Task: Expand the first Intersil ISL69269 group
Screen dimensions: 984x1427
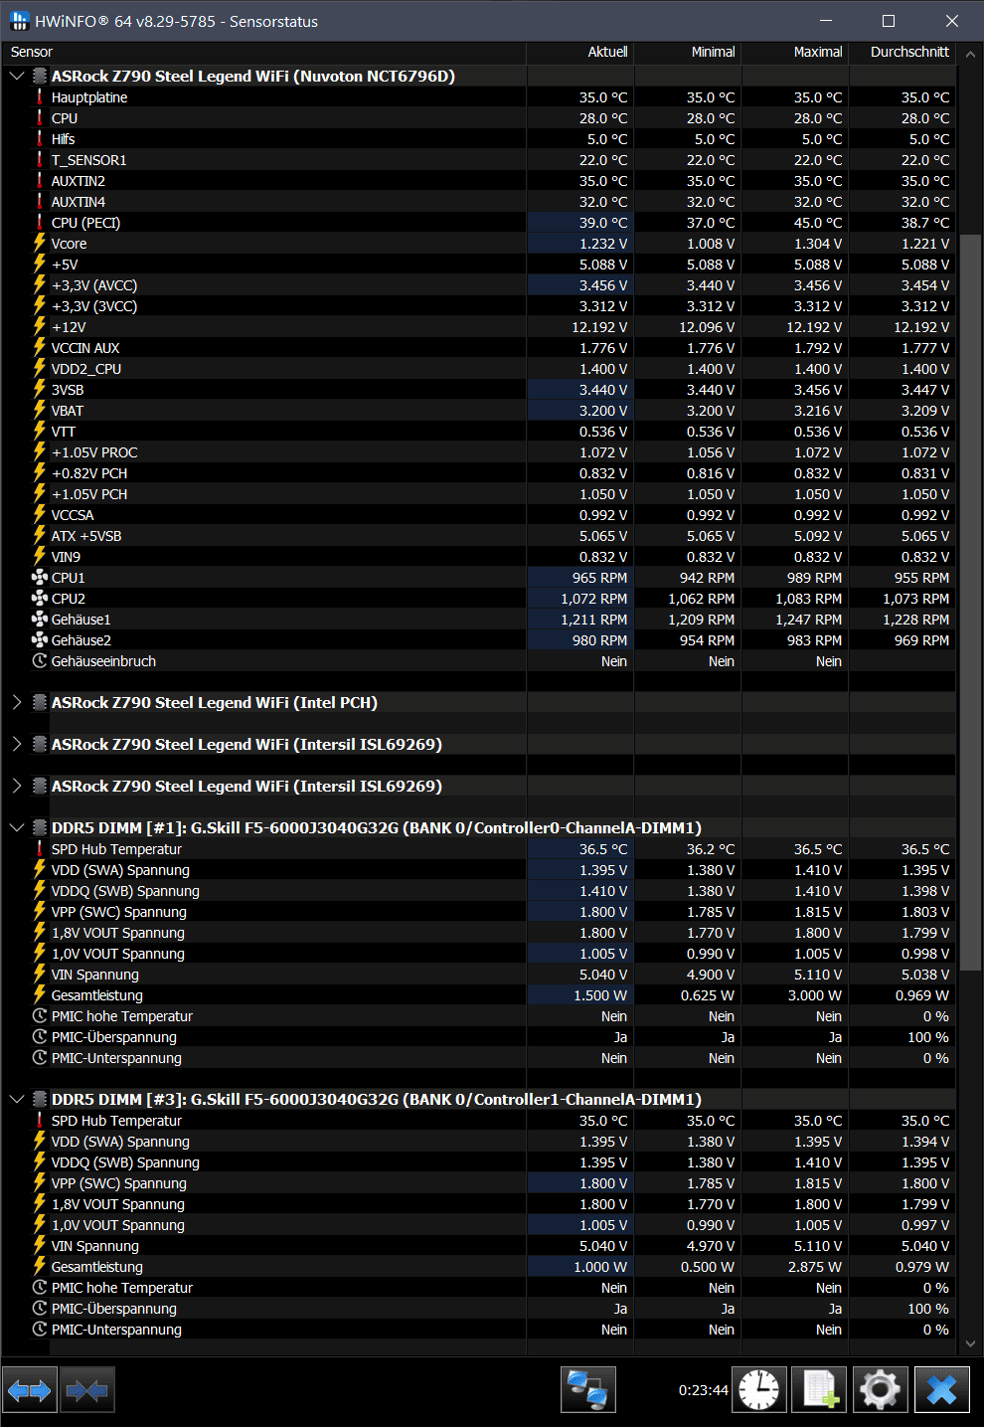Action: pyautogui.click(x=17, y=745)
